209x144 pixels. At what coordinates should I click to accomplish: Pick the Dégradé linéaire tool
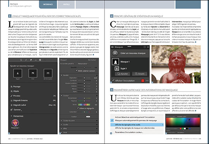coord(19,100)
